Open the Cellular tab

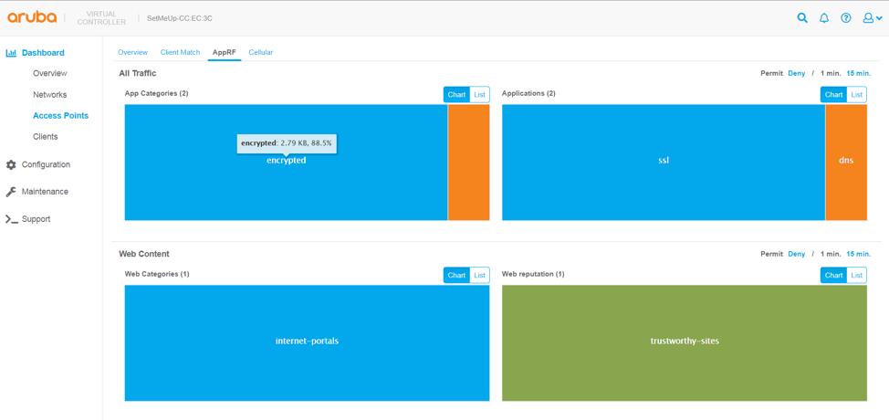pyautogui.click(x=261, y=52)
